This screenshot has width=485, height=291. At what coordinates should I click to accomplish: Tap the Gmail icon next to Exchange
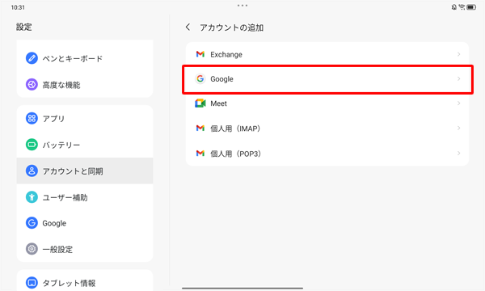200,54
